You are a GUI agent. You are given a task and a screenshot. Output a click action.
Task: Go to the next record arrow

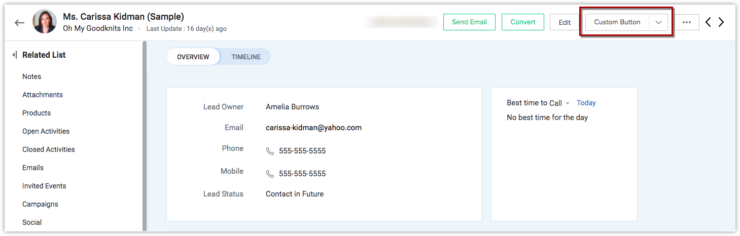(x=721, y=22)
